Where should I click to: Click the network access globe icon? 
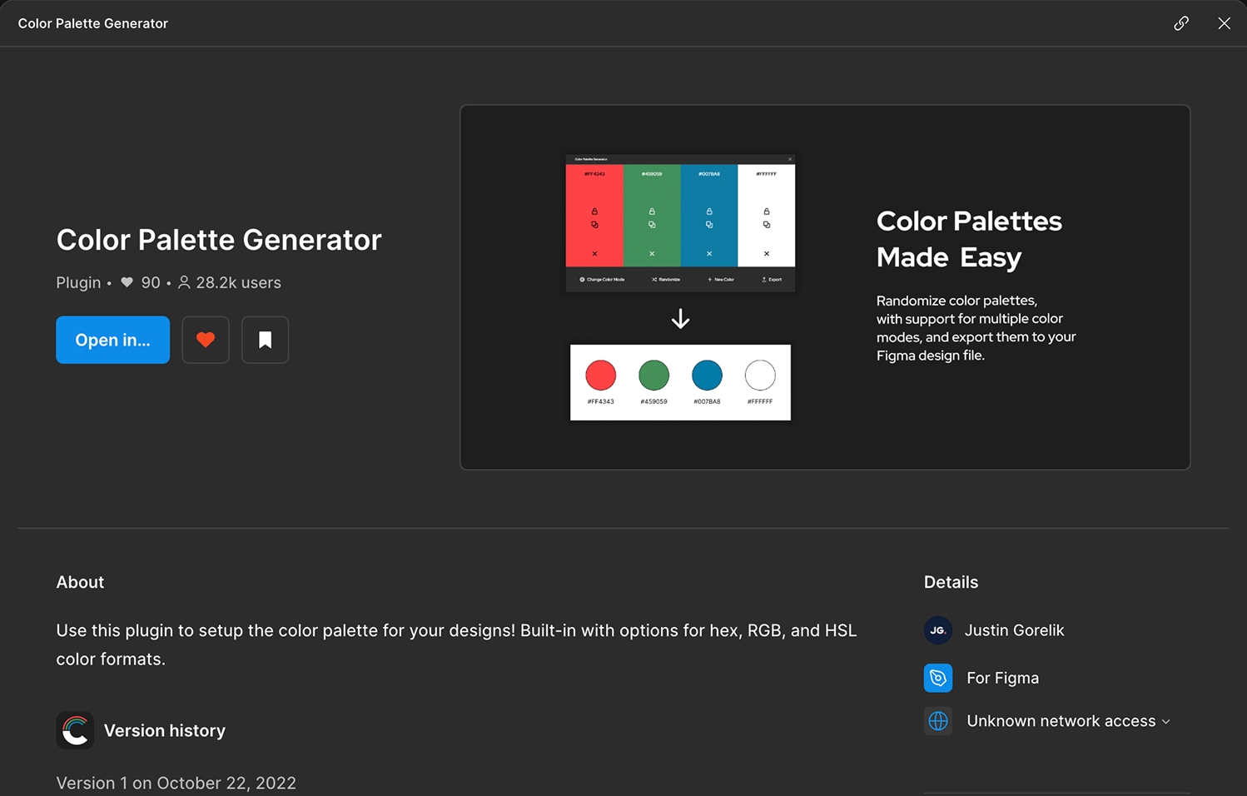[938, 721]
